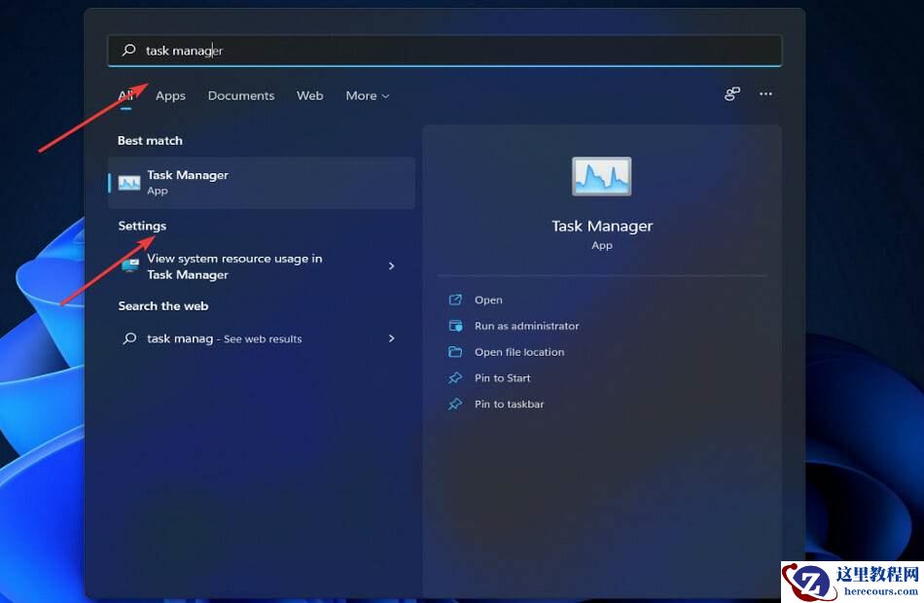This screenshot has height=603, width=924.
Task: Click the Run as administrator shield icon
Action: click(x=455, y=326)
